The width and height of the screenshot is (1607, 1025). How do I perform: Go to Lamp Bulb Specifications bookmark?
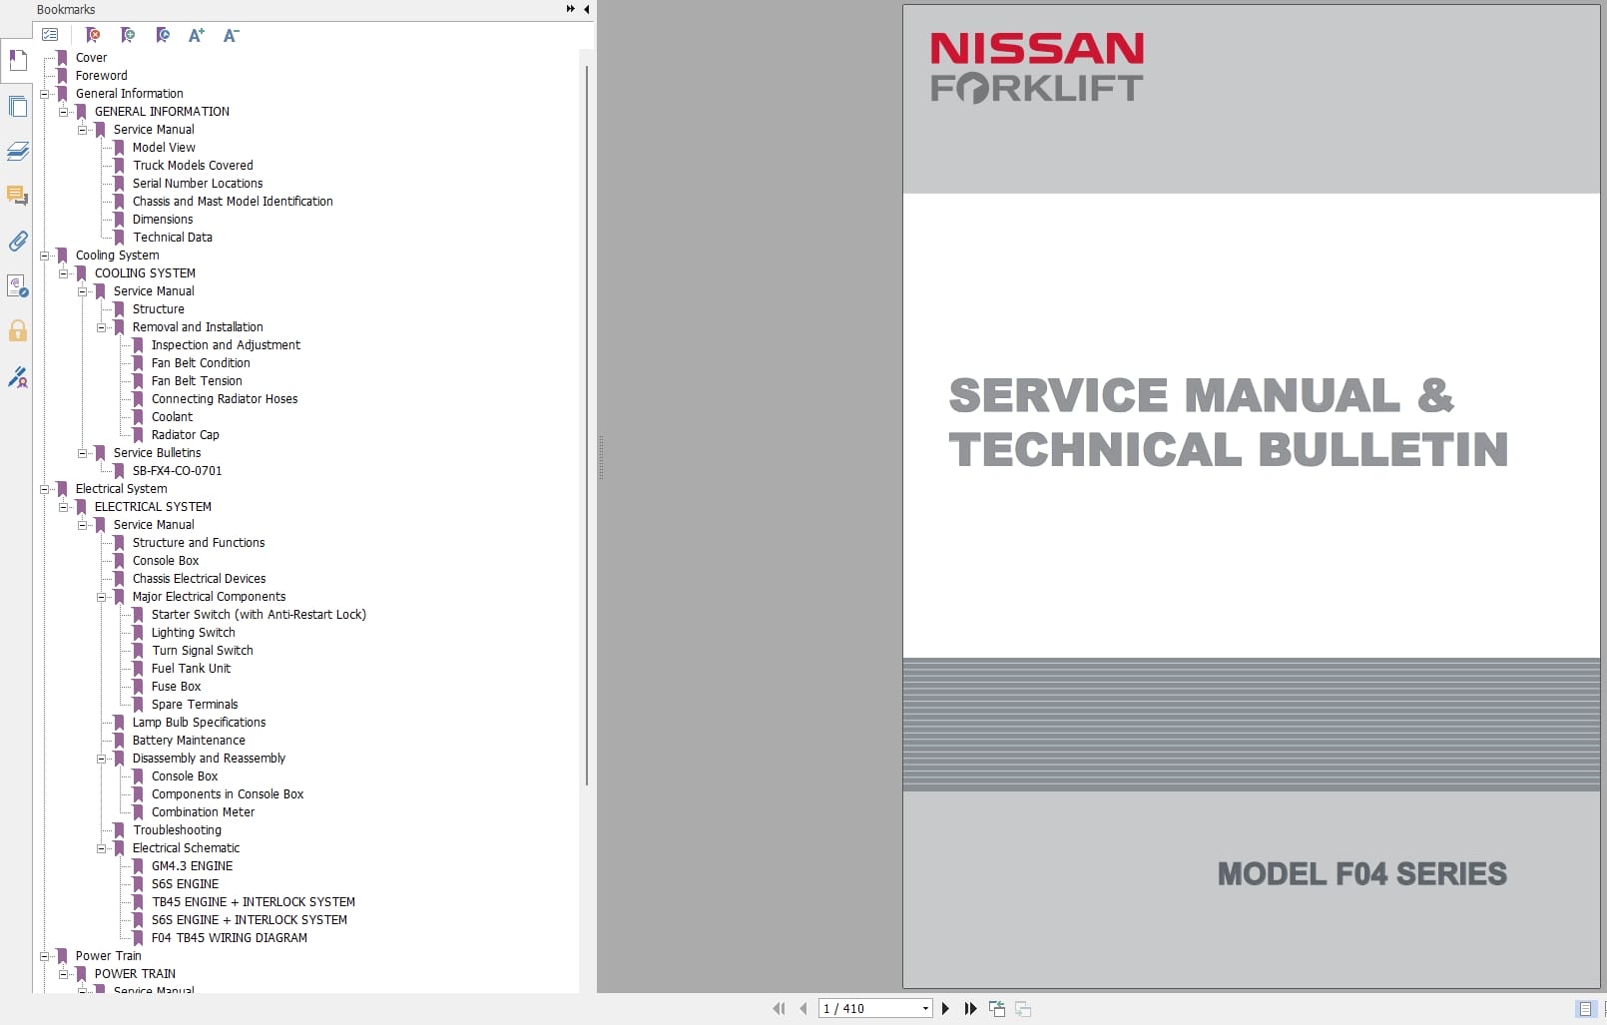[199, 723]
